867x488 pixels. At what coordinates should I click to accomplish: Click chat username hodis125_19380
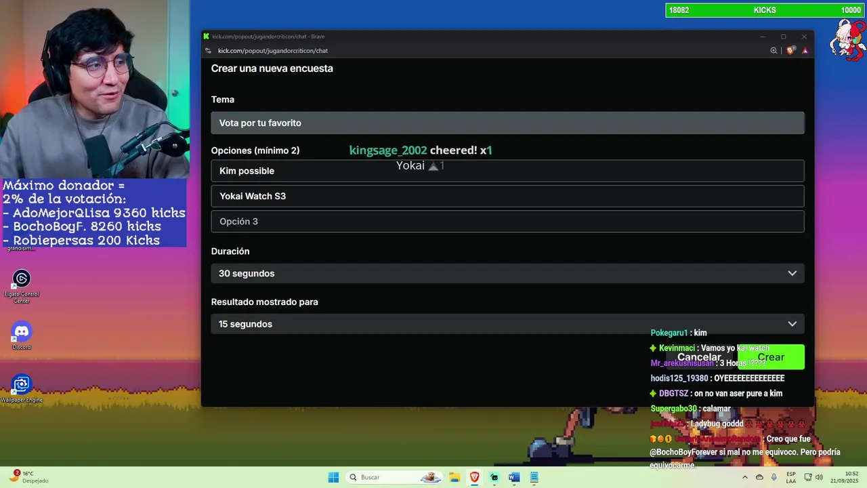[679, 378]
